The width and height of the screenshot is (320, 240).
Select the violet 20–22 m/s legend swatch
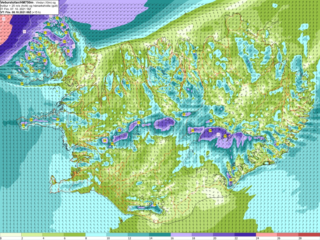click(x=224, y=235)
